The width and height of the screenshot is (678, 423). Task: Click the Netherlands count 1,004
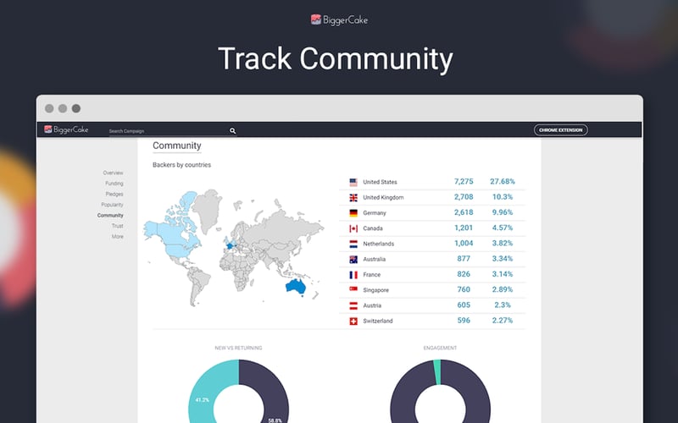point(464,244)
